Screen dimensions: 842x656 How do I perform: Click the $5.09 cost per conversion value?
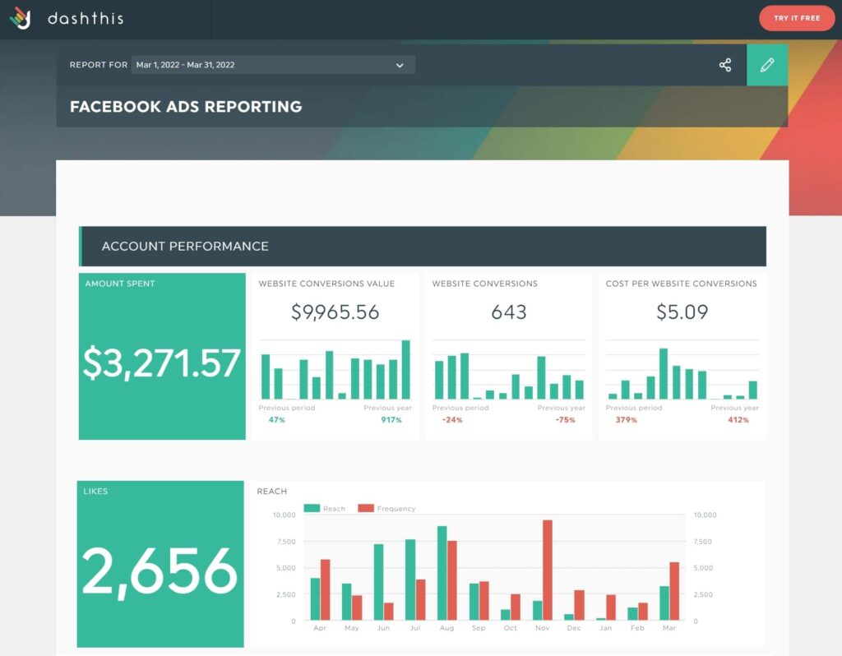(x=682, y=312)
